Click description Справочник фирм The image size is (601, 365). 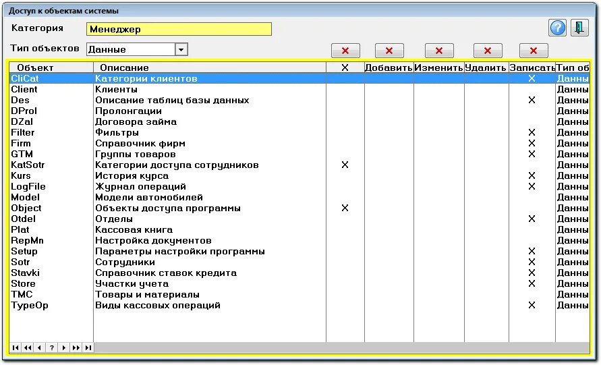(x=140, y=144)
